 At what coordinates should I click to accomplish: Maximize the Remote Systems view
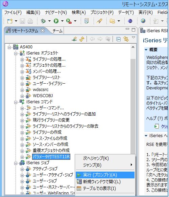pyautogui.click(x=134, y=30)
